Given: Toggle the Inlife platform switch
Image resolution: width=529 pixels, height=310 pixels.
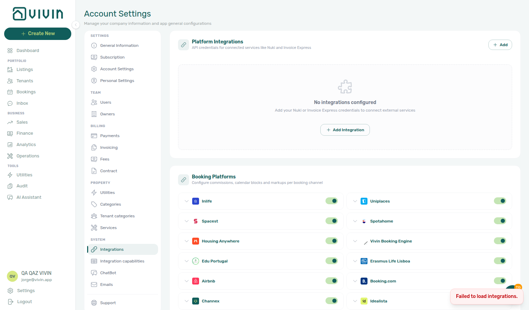Looking at the screenshot, I should [x=332, y=201].
